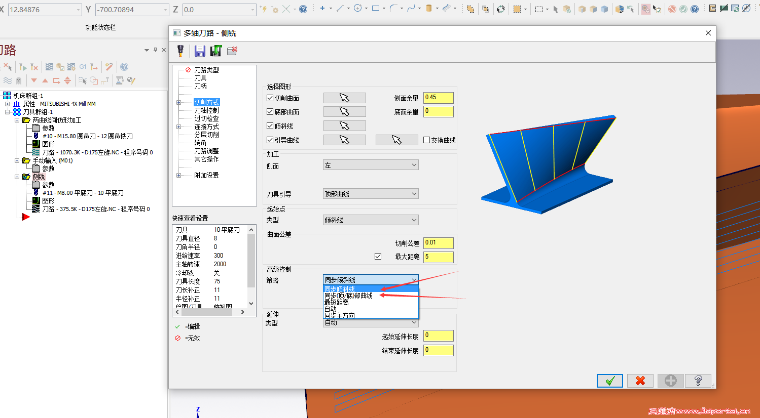The width and height of the screenshot is (760, 418).
Task: Select 自动 in the strategy list
Action: pos(371,309)
